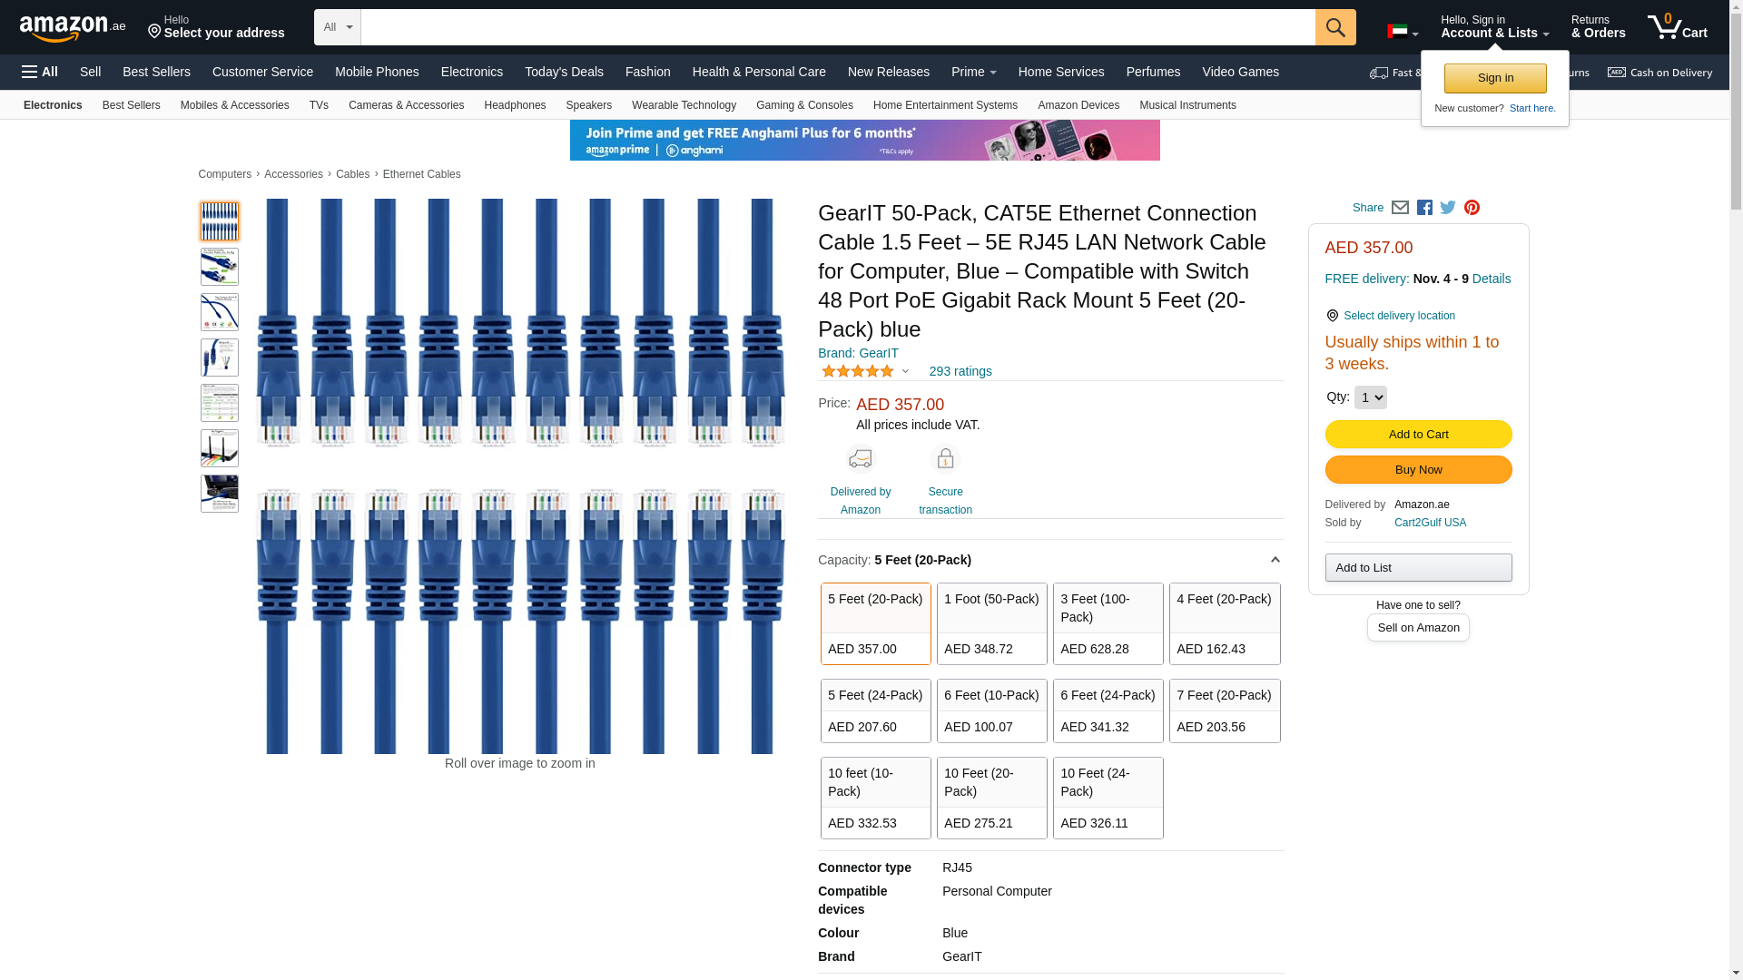Open Headphones in Electronics subnav
The height and width of the screenshot is (980, 1743).
point(515,105)
